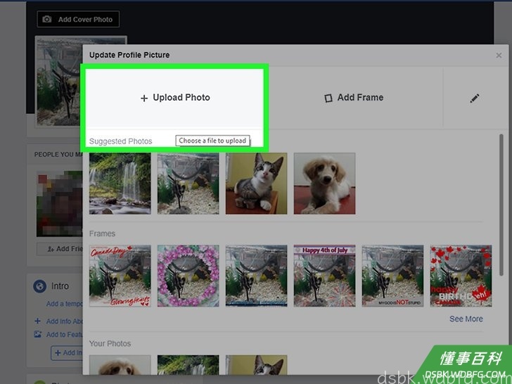Click the dialog's vertical scrollbar
This screenshot has height=384, width=512.
coord(501,205)
